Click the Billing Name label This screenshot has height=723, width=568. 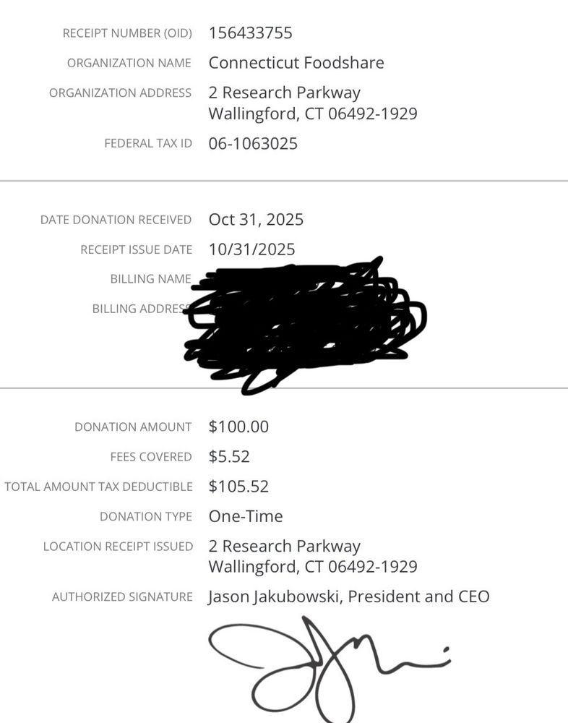pyautogui.click(x=151, y=279)
